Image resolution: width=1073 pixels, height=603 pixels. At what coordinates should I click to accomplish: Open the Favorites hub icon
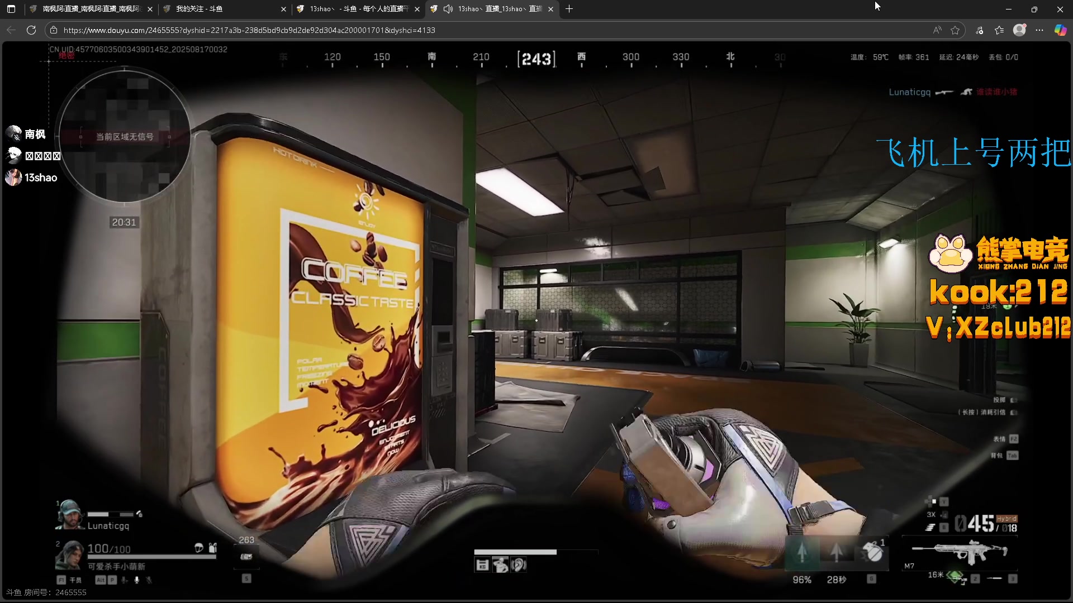[999, 30]
